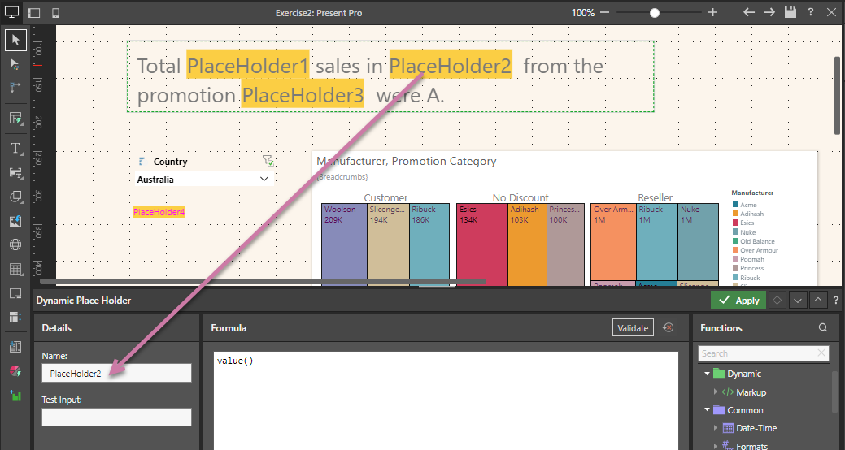Apply the dynamic place holder

(x=738, y=301)
